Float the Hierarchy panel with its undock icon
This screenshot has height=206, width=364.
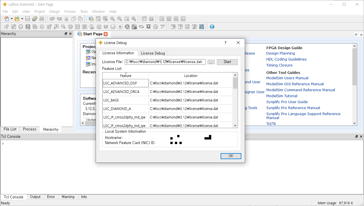(x=66, y=34)
